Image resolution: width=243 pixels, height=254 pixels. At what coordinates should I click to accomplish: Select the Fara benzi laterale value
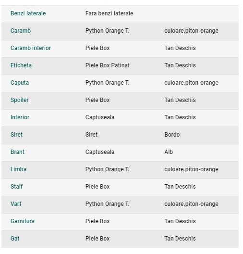pyautogui.click(x=109, y=13)
